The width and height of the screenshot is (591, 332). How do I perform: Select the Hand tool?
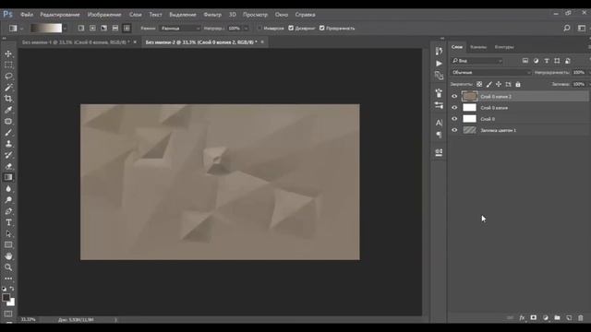tap(8, 256)
